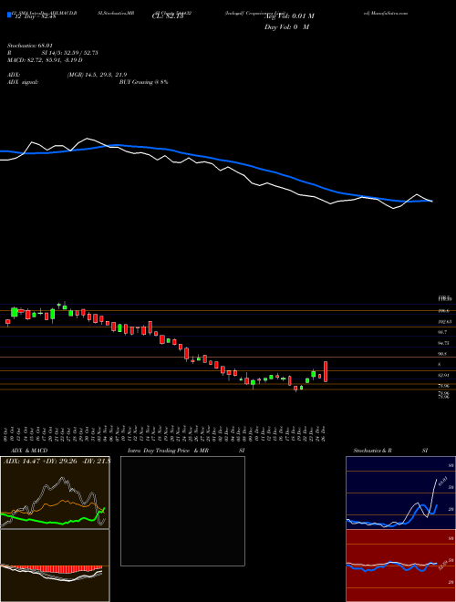Click the '(MGR) 14.5, 29.3, 21.9' ADX values

[97, 75]
